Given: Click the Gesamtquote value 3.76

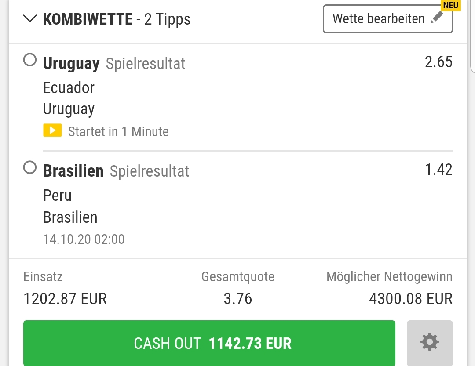Looking at the screenshot, I should 238,299.
